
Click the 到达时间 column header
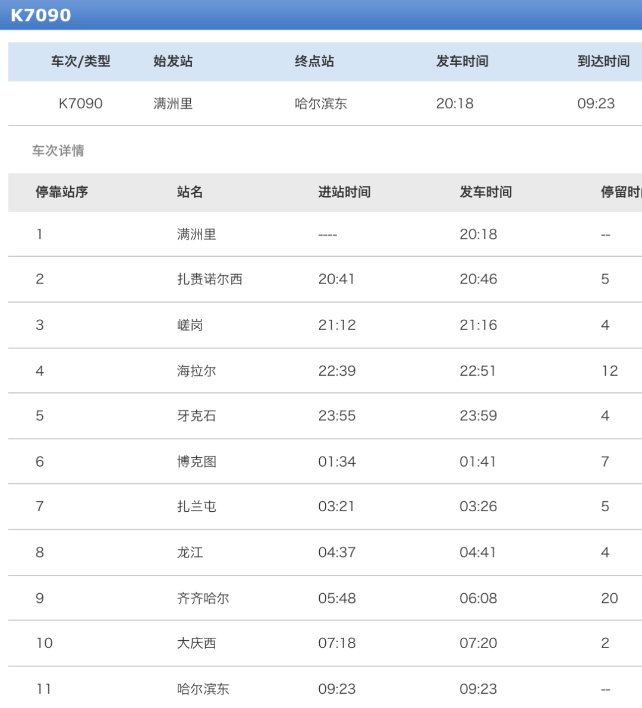point(603,61)
